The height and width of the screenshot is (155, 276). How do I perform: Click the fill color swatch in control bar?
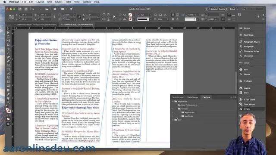click(x=130, y=15)
